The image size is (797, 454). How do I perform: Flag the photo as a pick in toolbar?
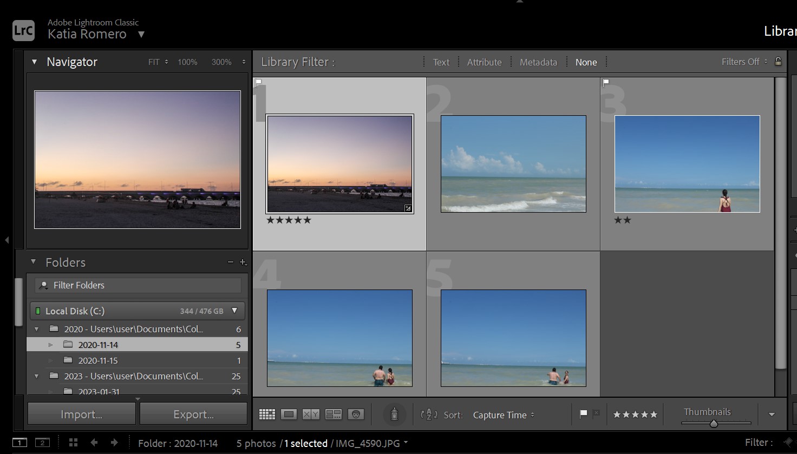click(583, 414)
